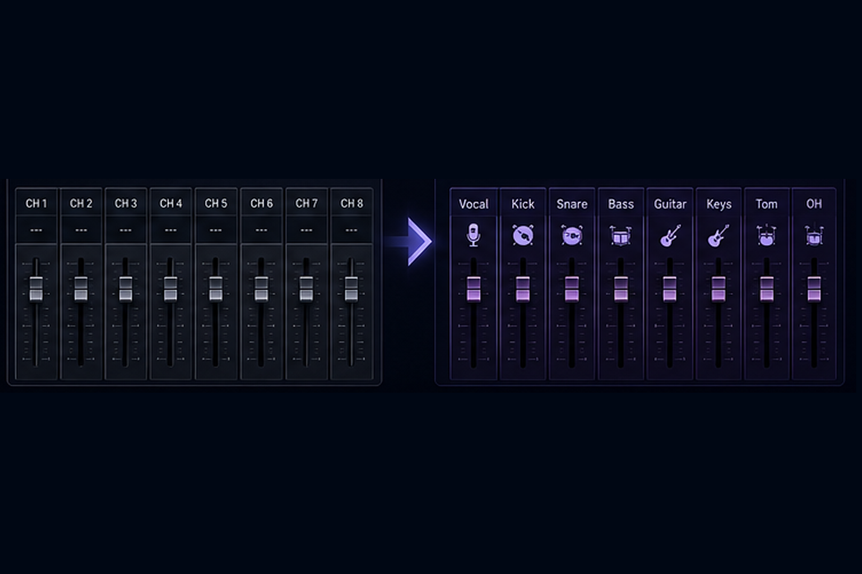Click the Guitar channel fader knob

click(x=670, y=289)
